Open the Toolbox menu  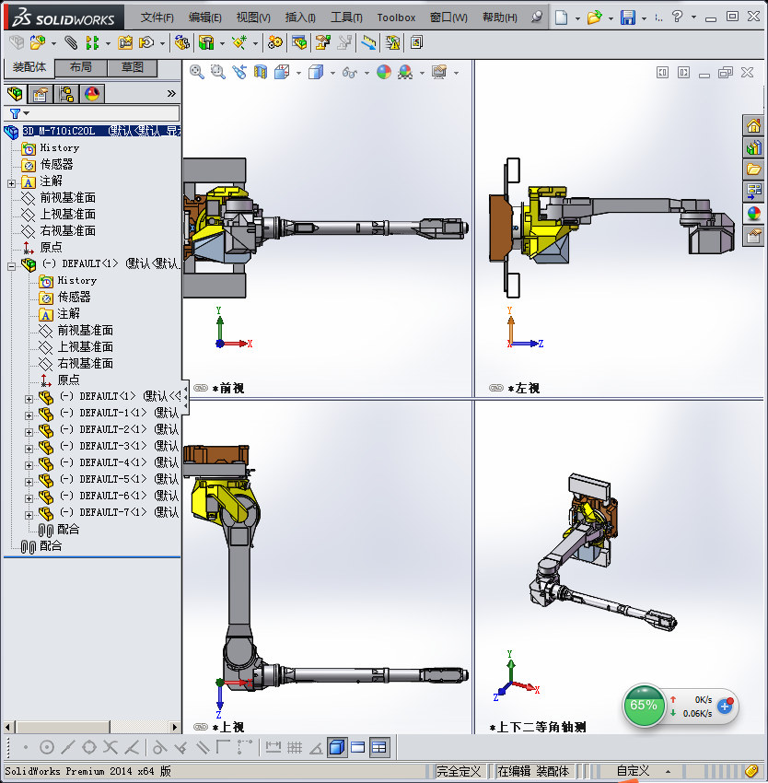click(x=396, y=18)
